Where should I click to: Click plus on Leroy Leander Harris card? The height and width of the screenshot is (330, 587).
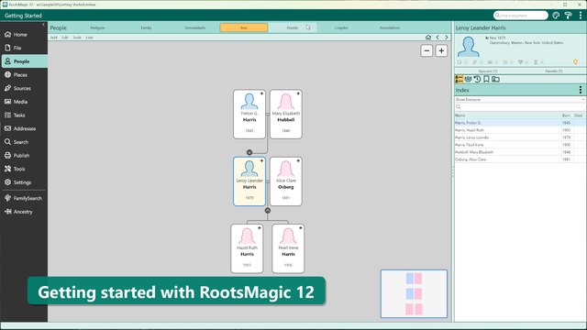(262, 161)
